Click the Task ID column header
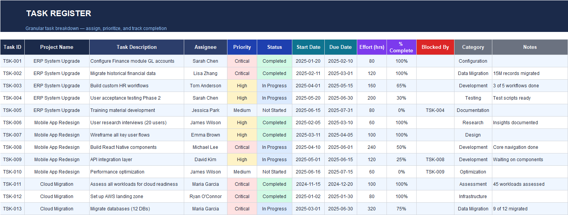This screenshot has height=215, width=568. [12, 47]
